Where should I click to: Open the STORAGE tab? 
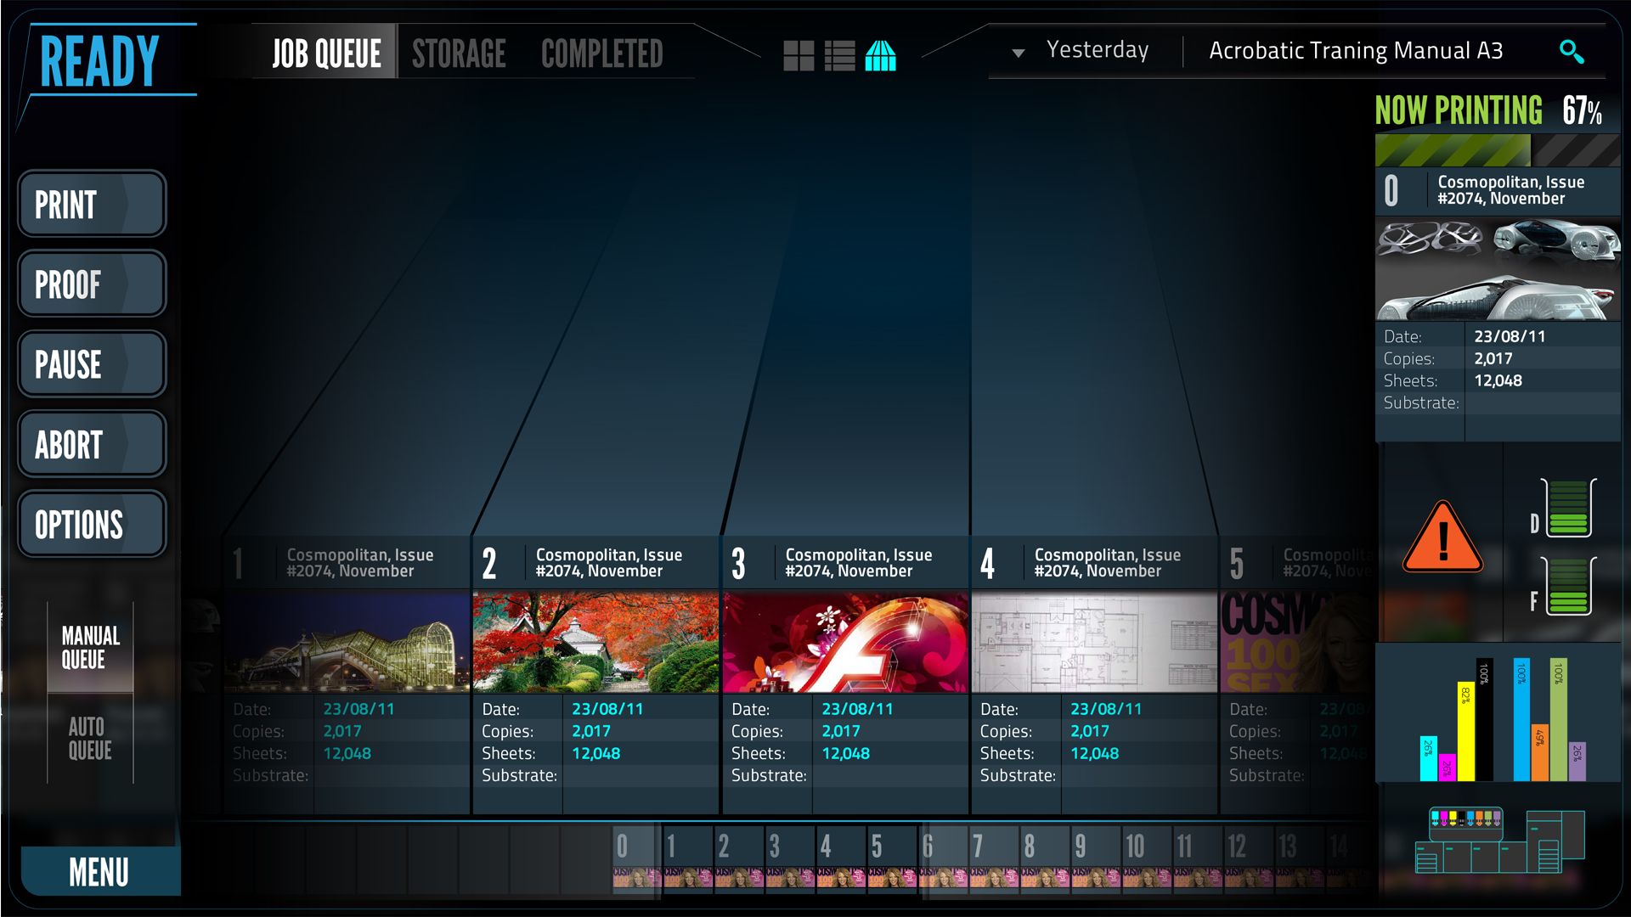(x=459, y=53)
